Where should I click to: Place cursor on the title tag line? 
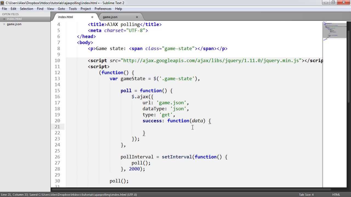coord(125,24)
